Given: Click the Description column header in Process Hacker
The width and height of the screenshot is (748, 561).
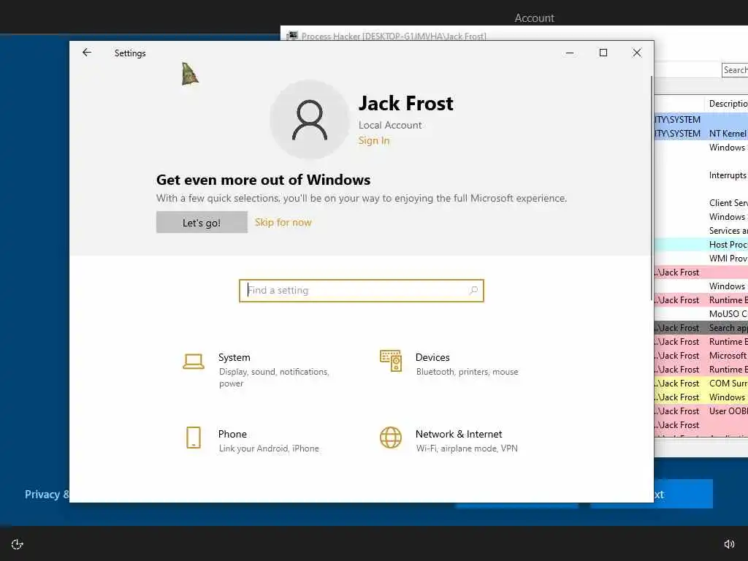Looking at the screenshot, I should coord(728,104).
